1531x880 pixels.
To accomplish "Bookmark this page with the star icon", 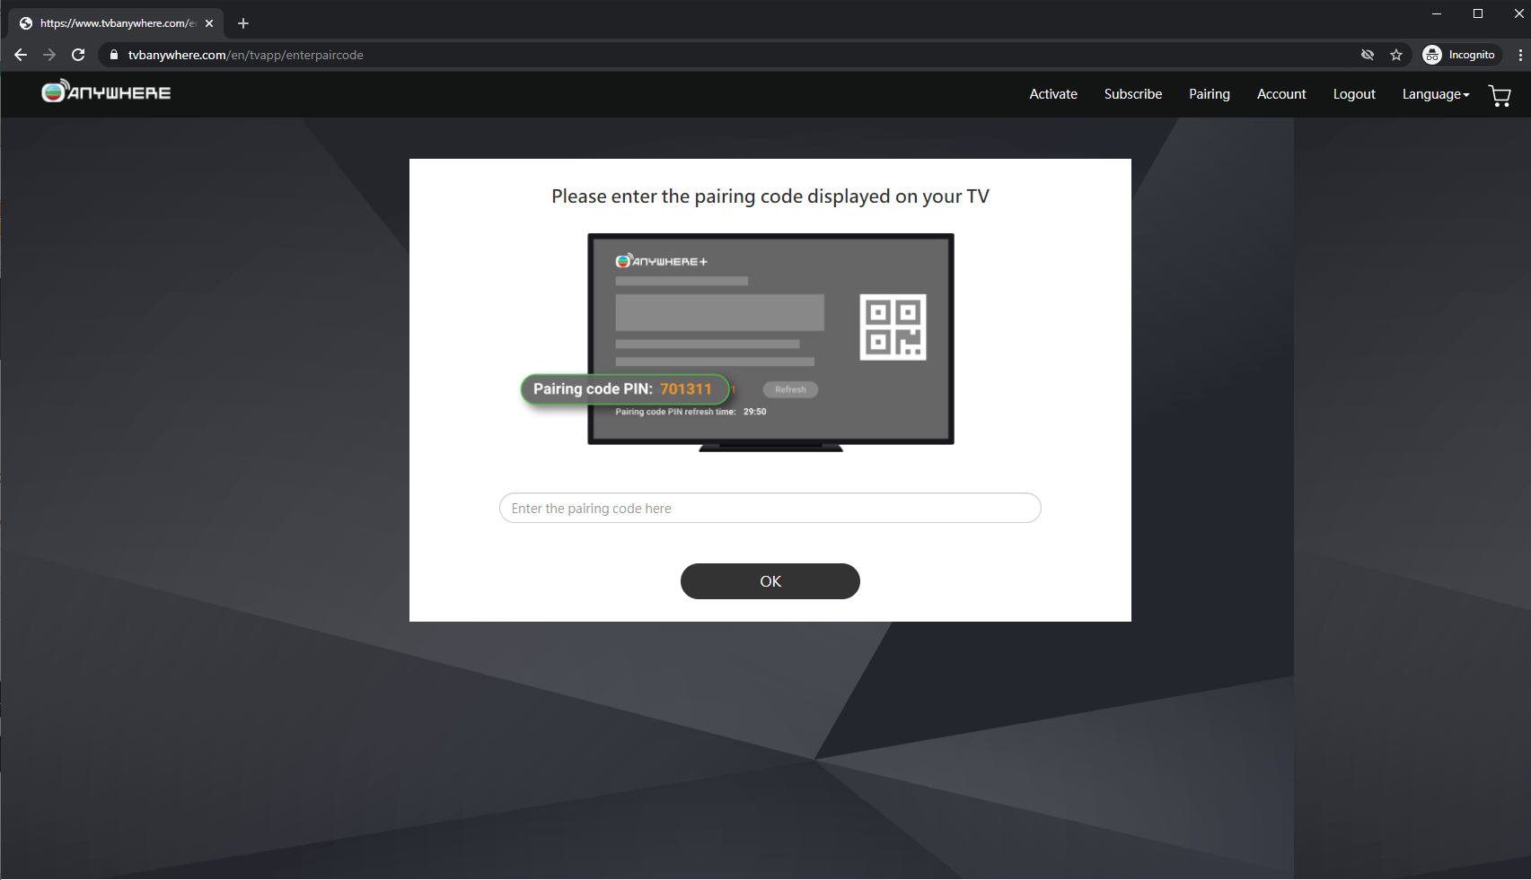I will [x=1396, y=55].
